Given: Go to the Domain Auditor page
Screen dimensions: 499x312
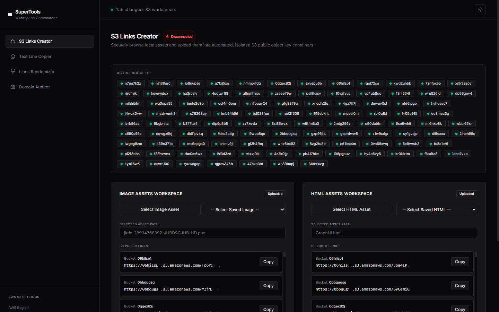Looking at the screenshot, I should [50, 87].
